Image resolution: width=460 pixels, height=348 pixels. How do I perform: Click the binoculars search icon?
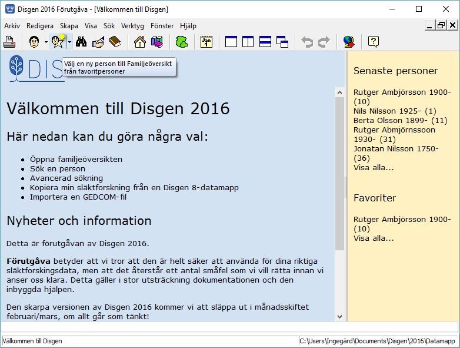(81, 42)
